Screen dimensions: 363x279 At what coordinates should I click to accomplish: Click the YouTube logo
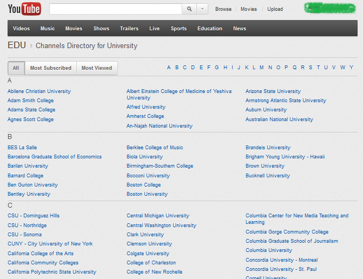click(x=24, y=9)
